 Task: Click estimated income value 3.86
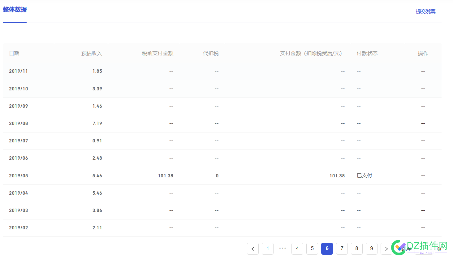point(97,210)
